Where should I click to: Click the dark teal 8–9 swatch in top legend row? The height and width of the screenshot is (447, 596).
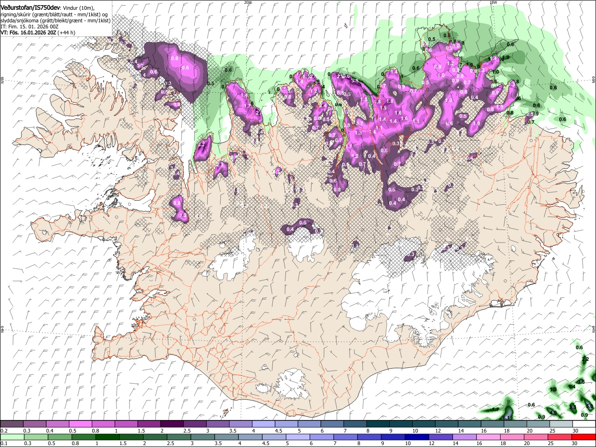[378, 424]
